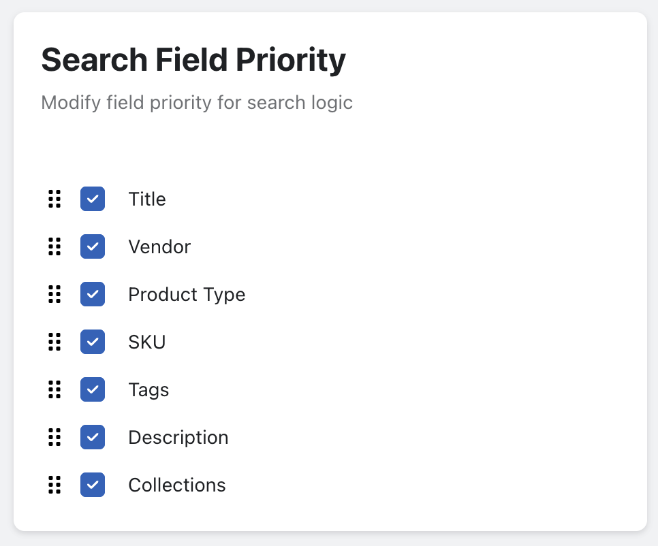This screenshot has height=546, width=658.
Task: Click the Vendor field label
Action: point(159,246)
